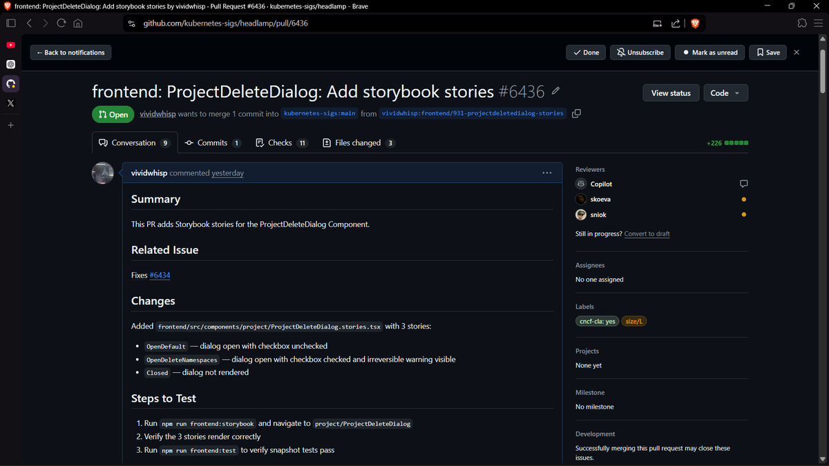The image size is (829, 466).
Task: Open the comment options ellipsis menu
Action: tap(547, 173)
